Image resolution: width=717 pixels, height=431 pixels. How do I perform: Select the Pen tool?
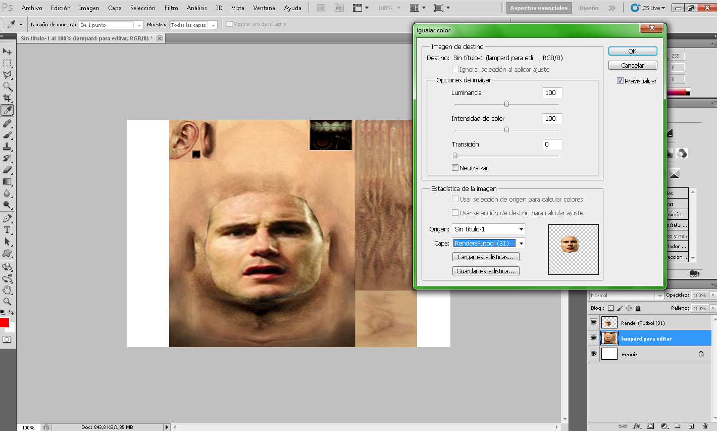click(7, 218)
